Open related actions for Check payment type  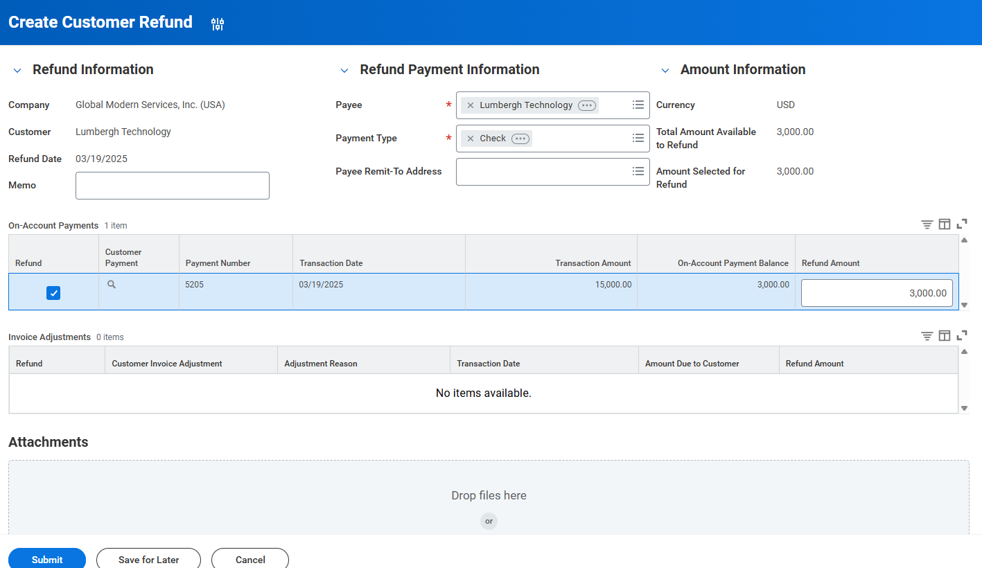(x=520, y=139)
